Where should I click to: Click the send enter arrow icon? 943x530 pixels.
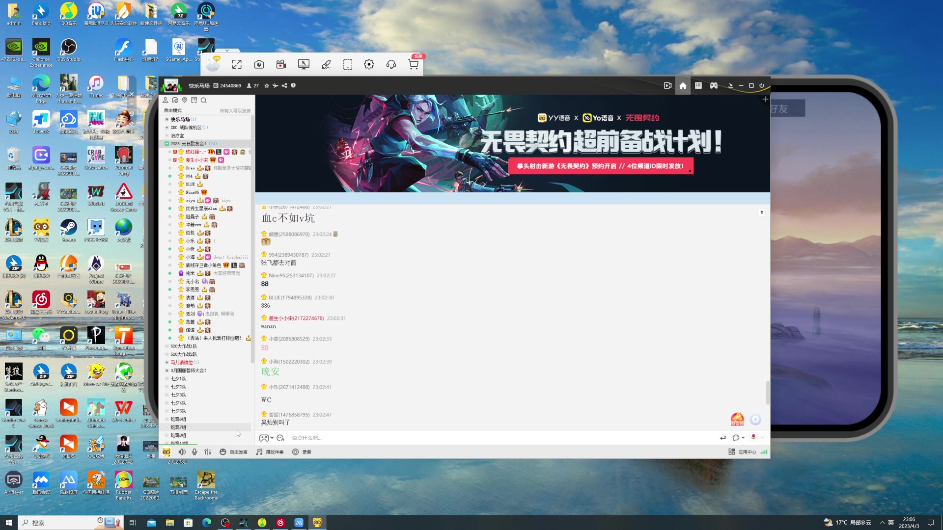pos(722,438)
